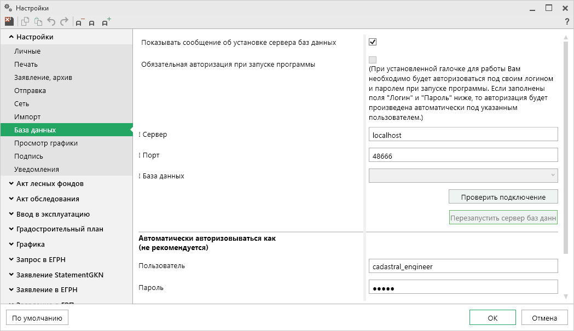The height and width of the screenshot is (331, 574).
Task: Toggle mandatory authorization at startup checkbox
Action: (x=373, y=60)
